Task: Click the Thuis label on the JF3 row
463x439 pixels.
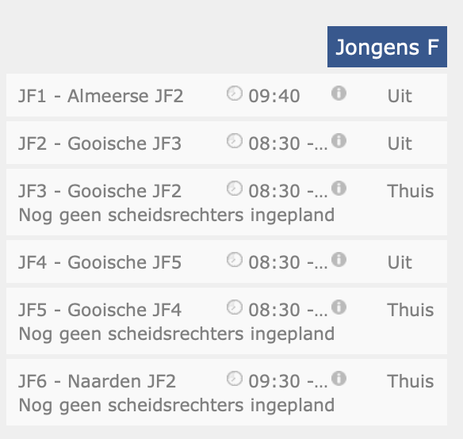Action: click(411, 191)
